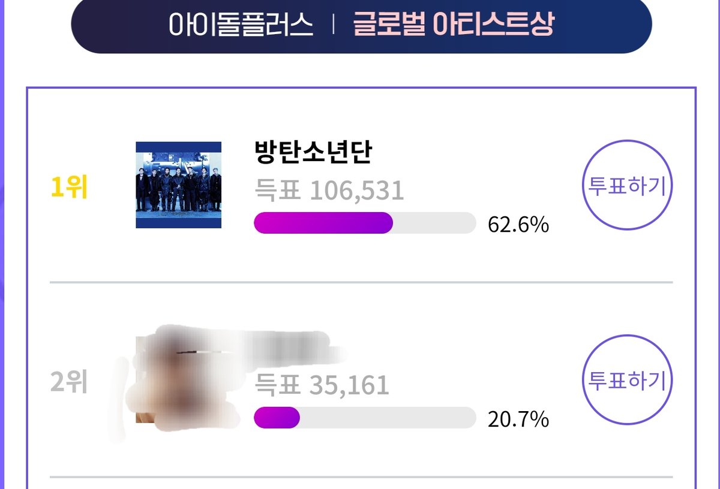This screenshot has height=489, width=720.
Task: Select the 방탄소년단 artist name
Action: click(x=313, y=153)
